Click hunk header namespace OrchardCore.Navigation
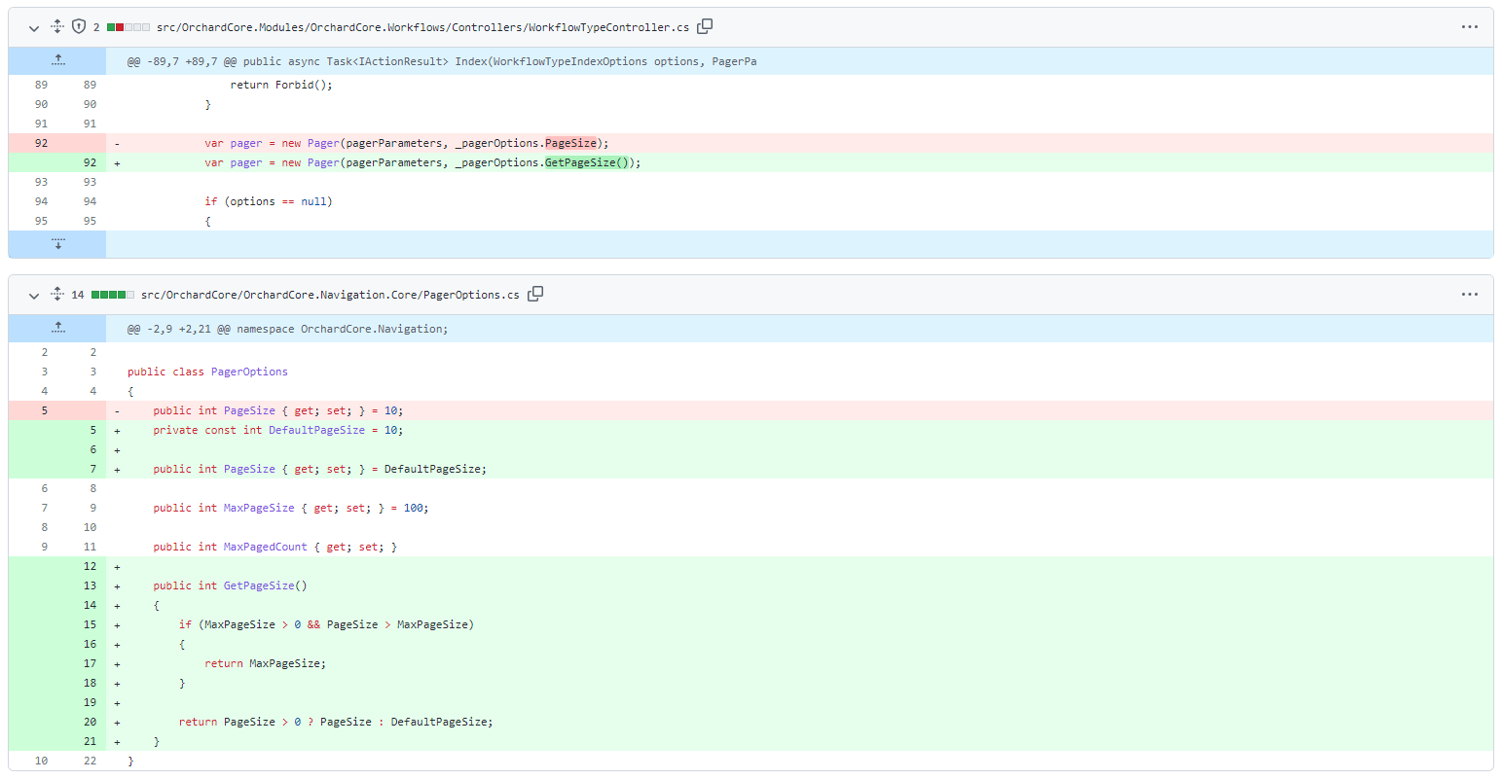This screenshot has height=780, width=1502. click(x=288, y=329)
